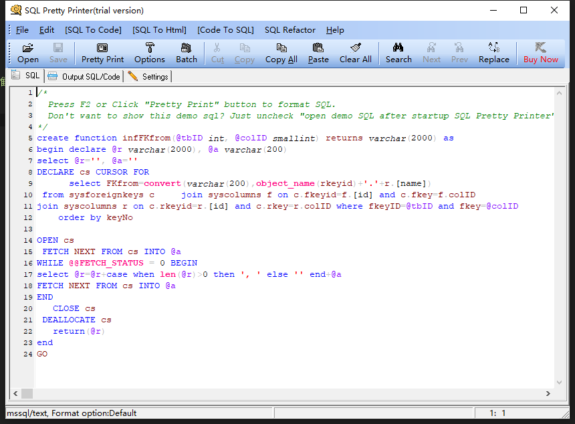Click the 'create function infFKfrom' line
This screenshot has width=575, height=424.
(245, 138)
